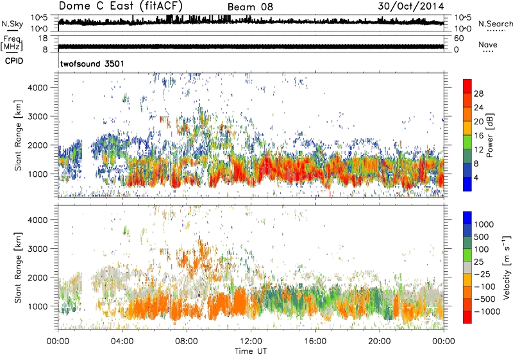The width and height of the screenshot is (513, 355).
Task: Click the '28' power colorbar tick
Action: tap(478, 94)
